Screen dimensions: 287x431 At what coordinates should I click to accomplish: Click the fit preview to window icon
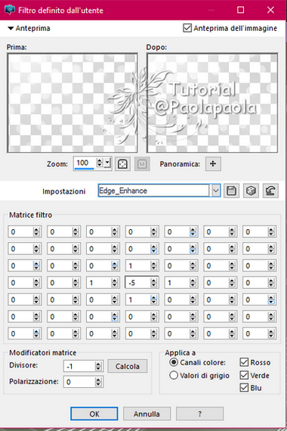tap(122, 164)
